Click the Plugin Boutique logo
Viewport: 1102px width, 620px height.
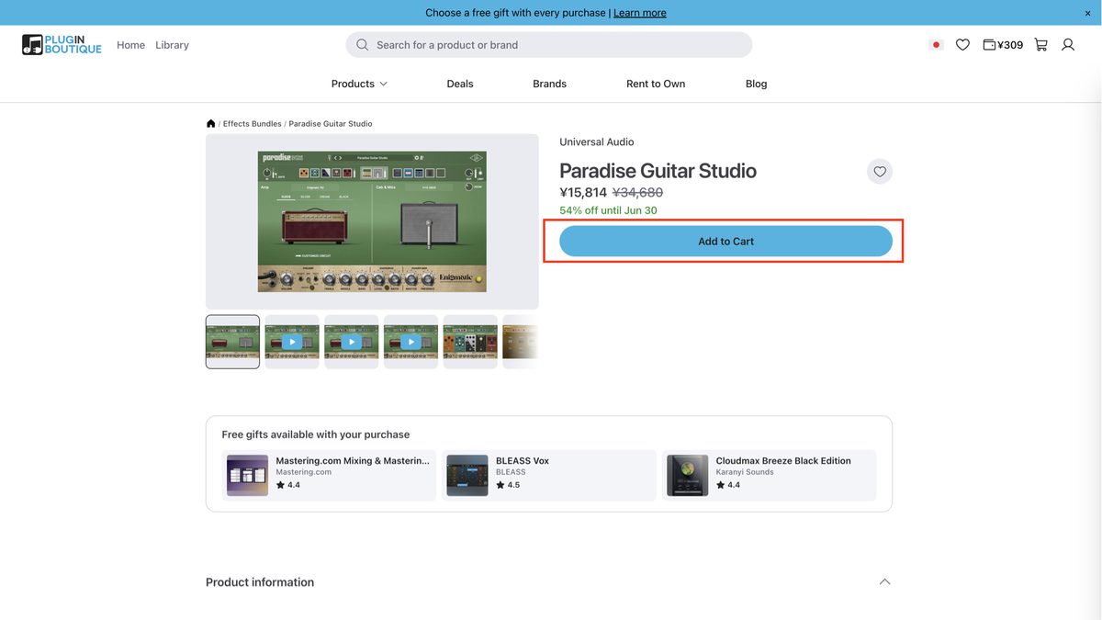[62, 44]
